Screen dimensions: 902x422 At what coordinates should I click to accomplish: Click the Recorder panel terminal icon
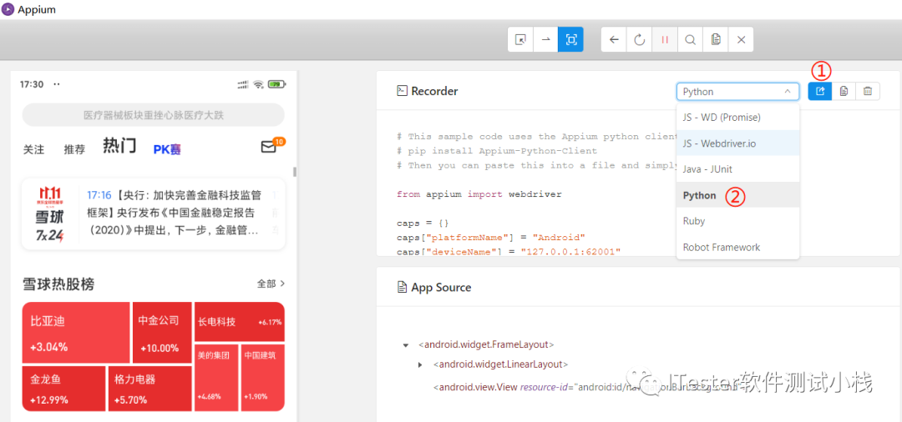402,91
